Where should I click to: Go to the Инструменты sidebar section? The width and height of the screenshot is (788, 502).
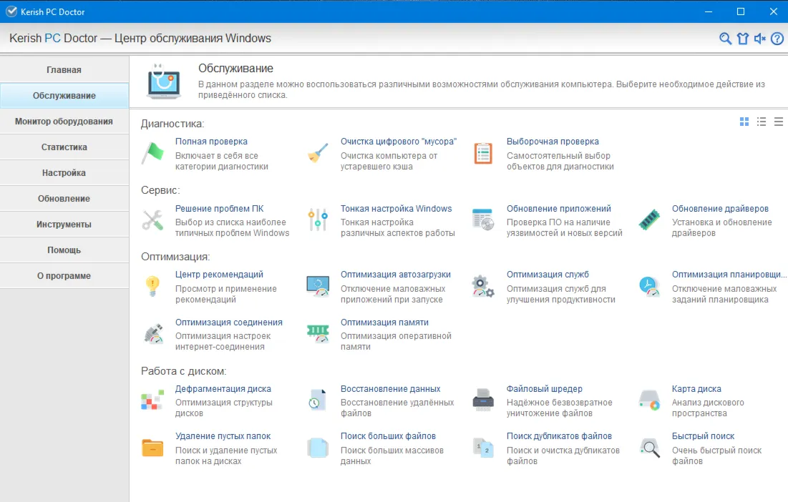[x=64, y=225]
